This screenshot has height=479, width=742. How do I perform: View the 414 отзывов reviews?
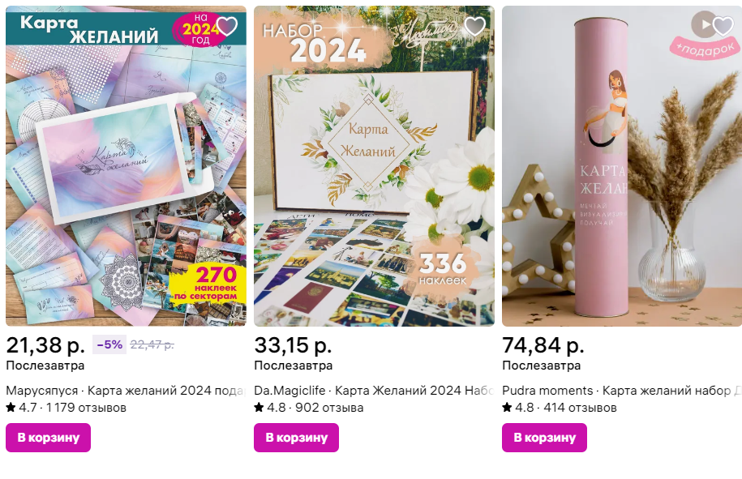tap(580, 407)
